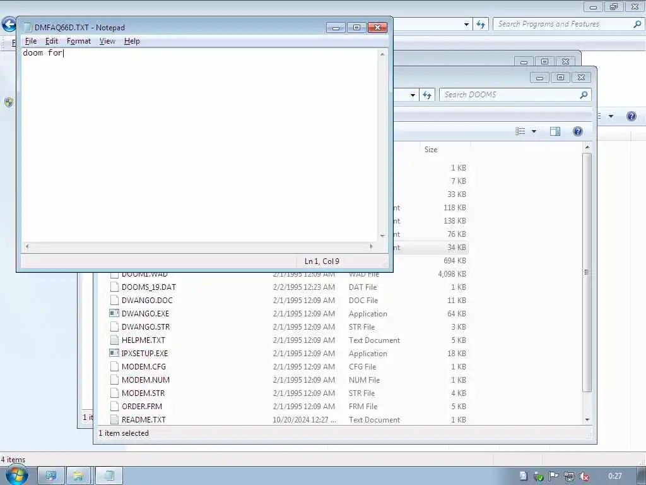Viewport: 646px width, 485px height.
Task: Select the MODEM.CFG file
Action: [x=144, y=367]
